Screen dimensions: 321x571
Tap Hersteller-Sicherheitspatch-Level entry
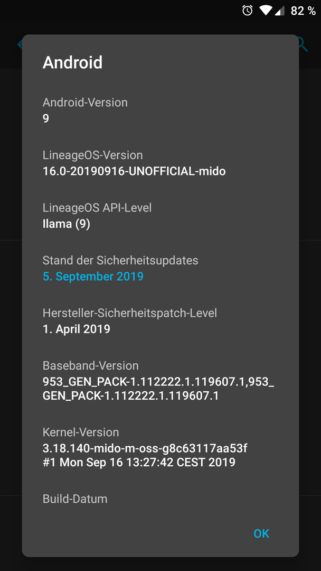click(x=160, y=321)
